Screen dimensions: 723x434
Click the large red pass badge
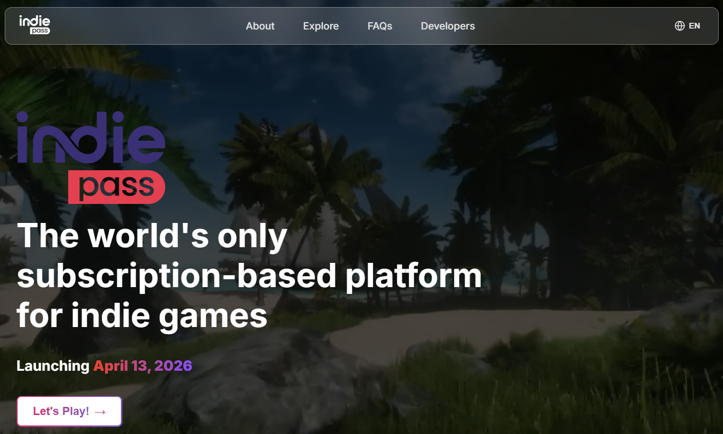tap(117, 187)
